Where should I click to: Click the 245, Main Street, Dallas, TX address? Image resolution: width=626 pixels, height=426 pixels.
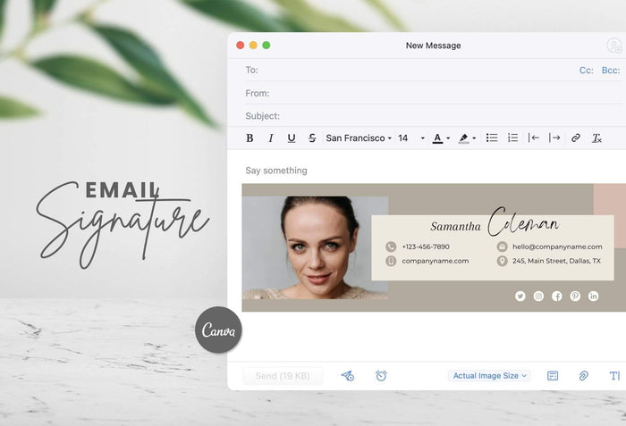click(x=556, y=261)
